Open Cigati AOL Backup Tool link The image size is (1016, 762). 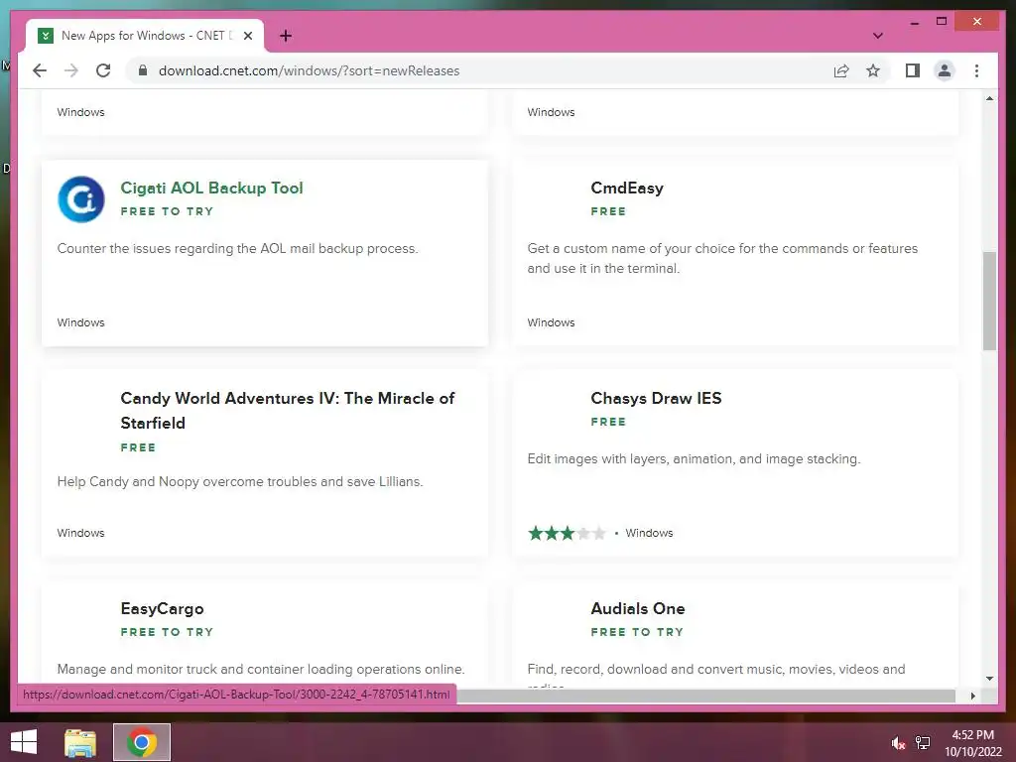coord(211,188)
